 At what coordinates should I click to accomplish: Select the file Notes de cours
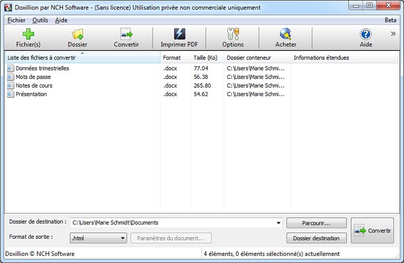click(x=34, y=86)
